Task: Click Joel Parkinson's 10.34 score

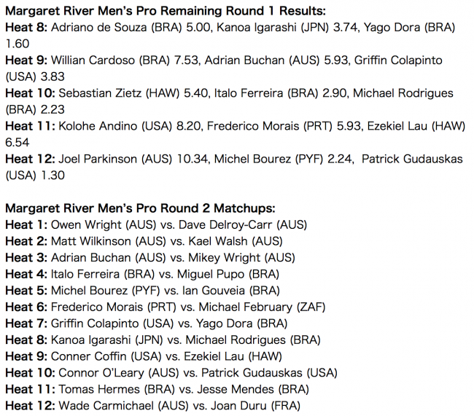Action: coord(193,159)
